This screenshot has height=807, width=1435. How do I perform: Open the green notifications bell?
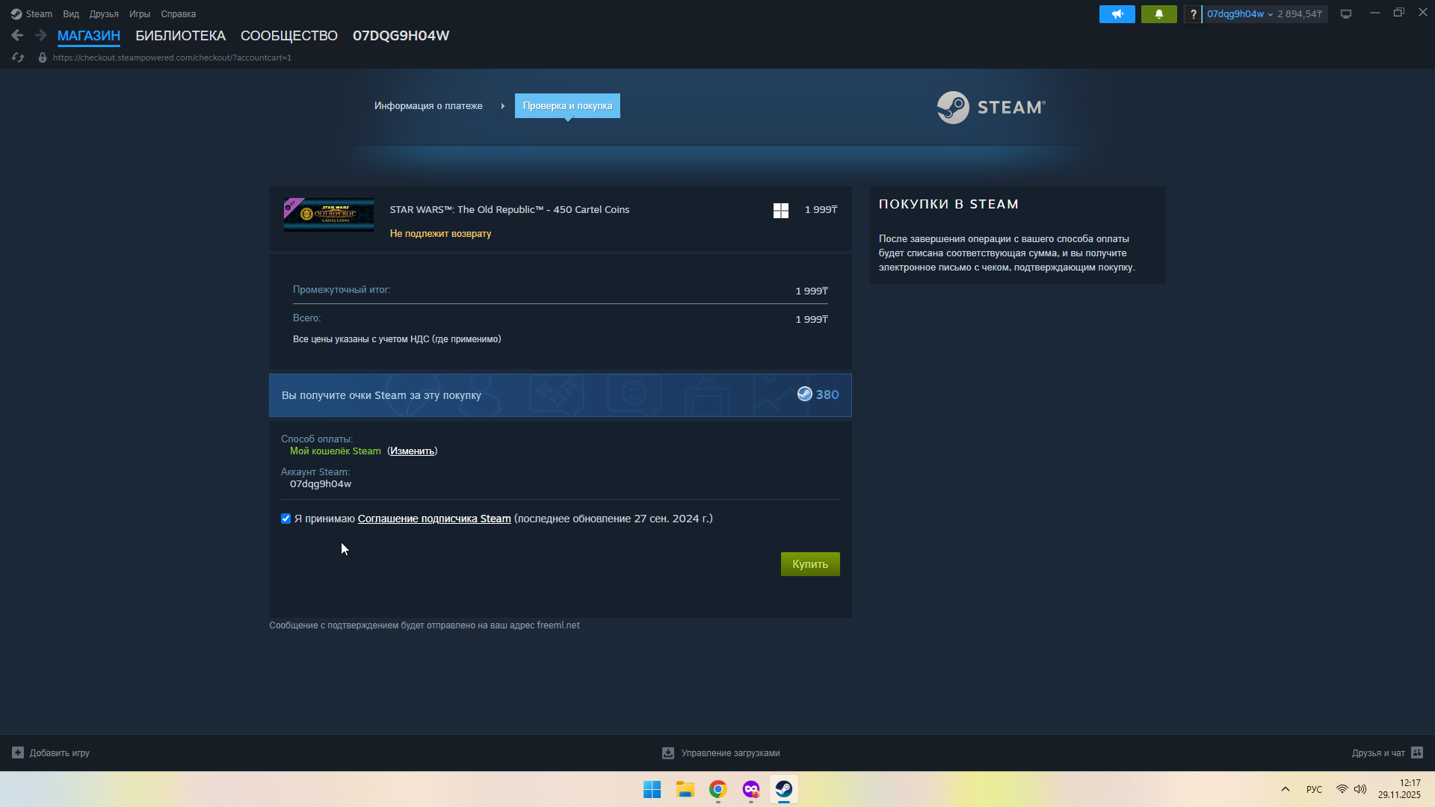point(1158,14)
